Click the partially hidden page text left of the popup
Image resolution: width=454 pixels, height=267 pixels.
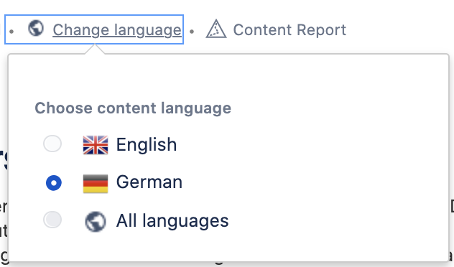[x=4, y=207]
